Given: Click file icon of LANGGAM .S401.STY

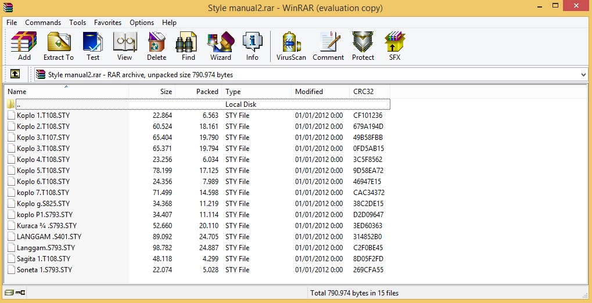Looking at the screenshot, I should pos(11,237).
